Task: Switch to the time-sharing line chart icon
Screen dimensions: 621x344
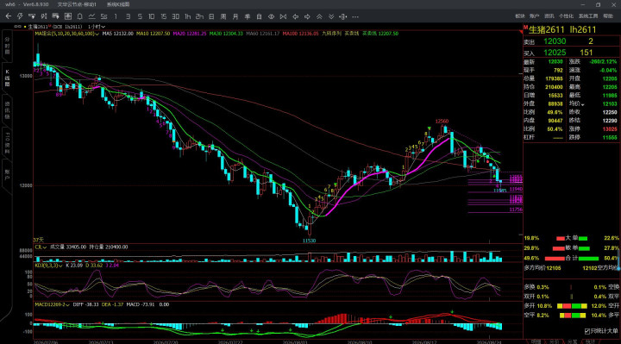Action: click(x=91, y=16)
